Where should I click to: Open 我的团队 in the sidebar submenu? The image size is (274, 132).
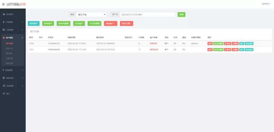coord(9,53)
